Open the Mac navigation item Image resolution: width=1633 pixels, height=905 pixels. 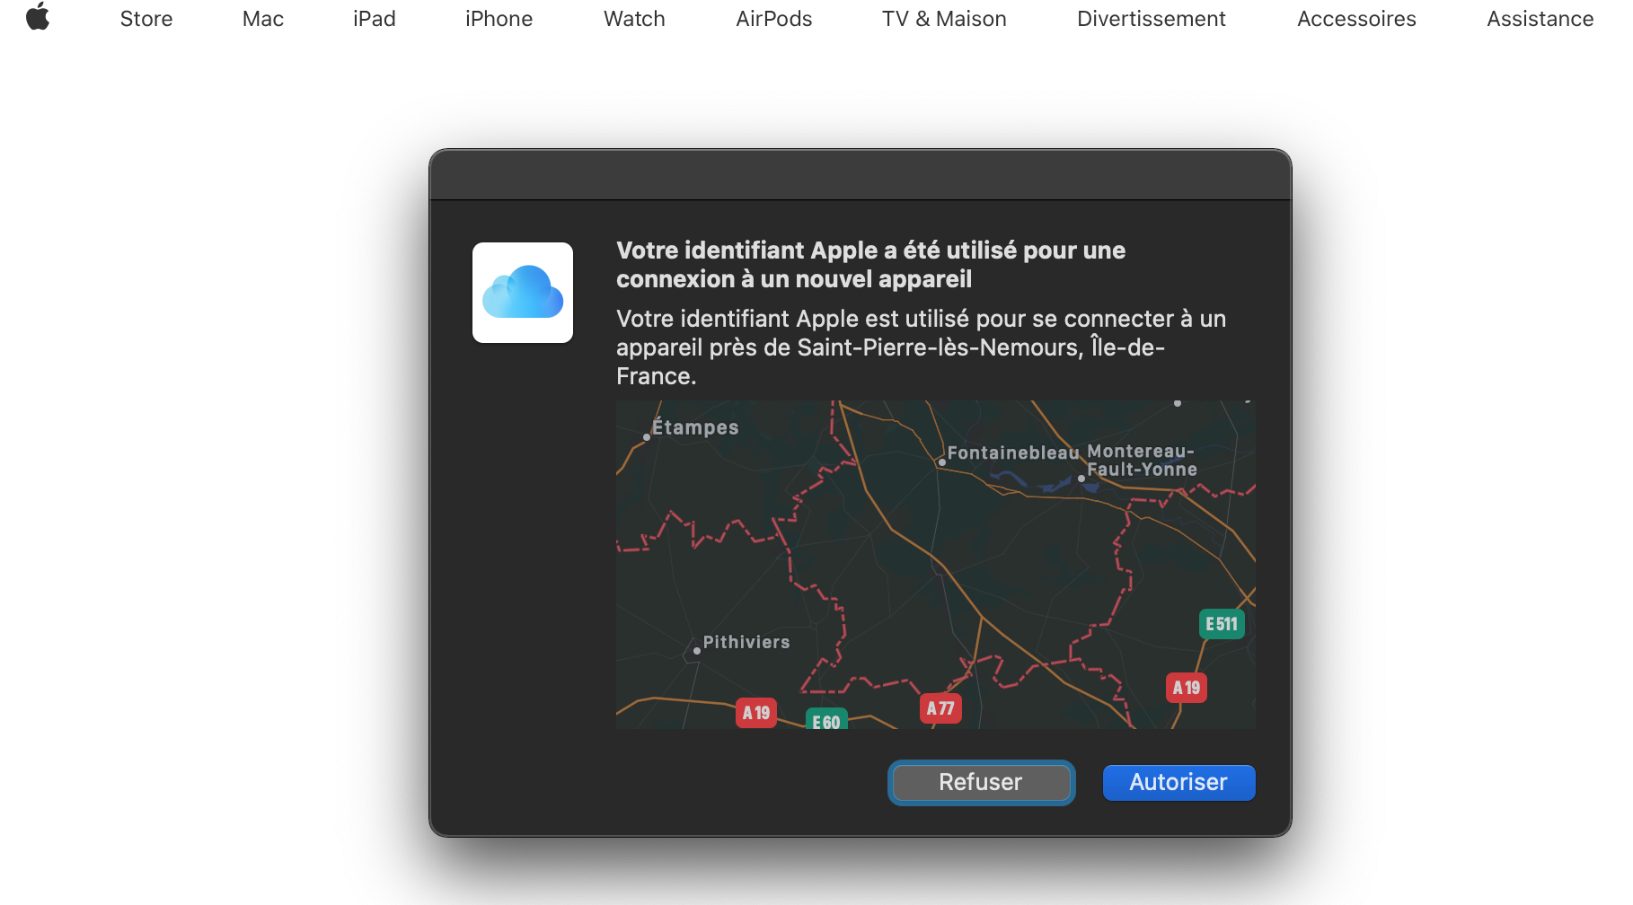coord(263,19)
